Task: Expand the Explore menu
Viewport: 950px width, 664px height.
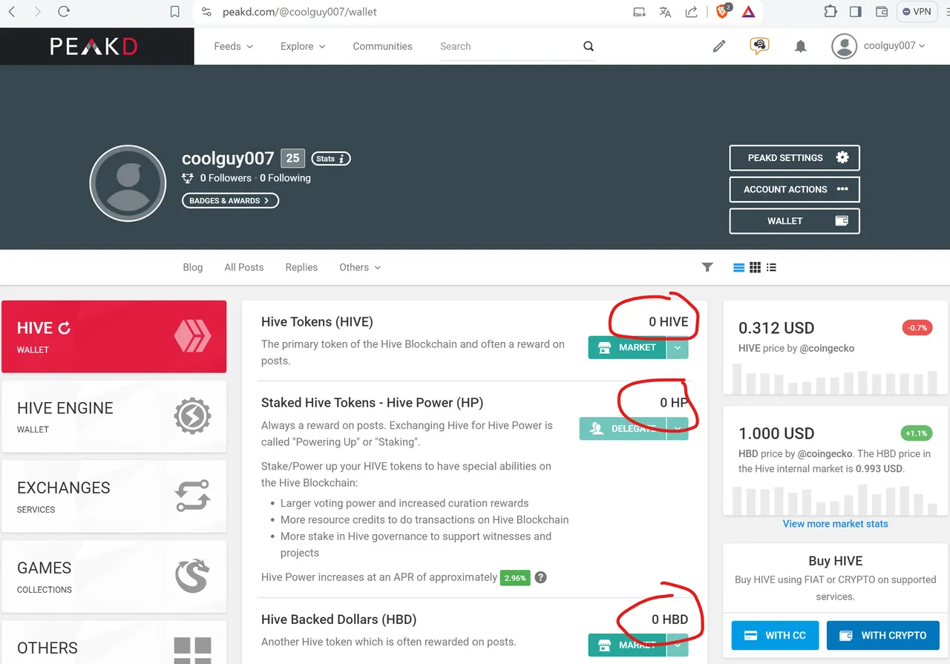Action: (303, 46)
